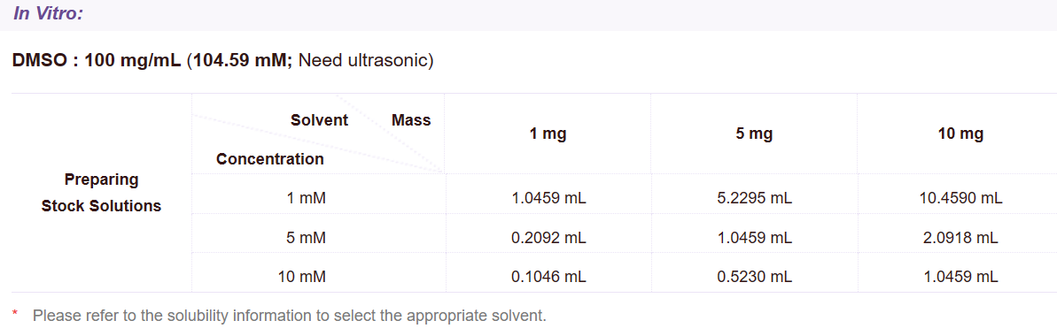The width and height of the screenshot is (1057, 336).
Task: Click the 0.2092 mL table cell
Action: click(x=548, y=238)
